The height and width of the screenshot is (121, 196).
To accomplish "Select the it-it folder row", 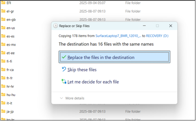I will [26, 103].
